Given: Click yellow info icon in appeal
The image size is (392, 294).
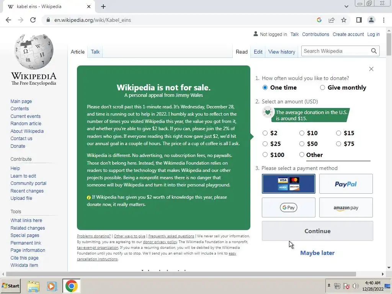Looking at the screenshot, I should [89, 197].
